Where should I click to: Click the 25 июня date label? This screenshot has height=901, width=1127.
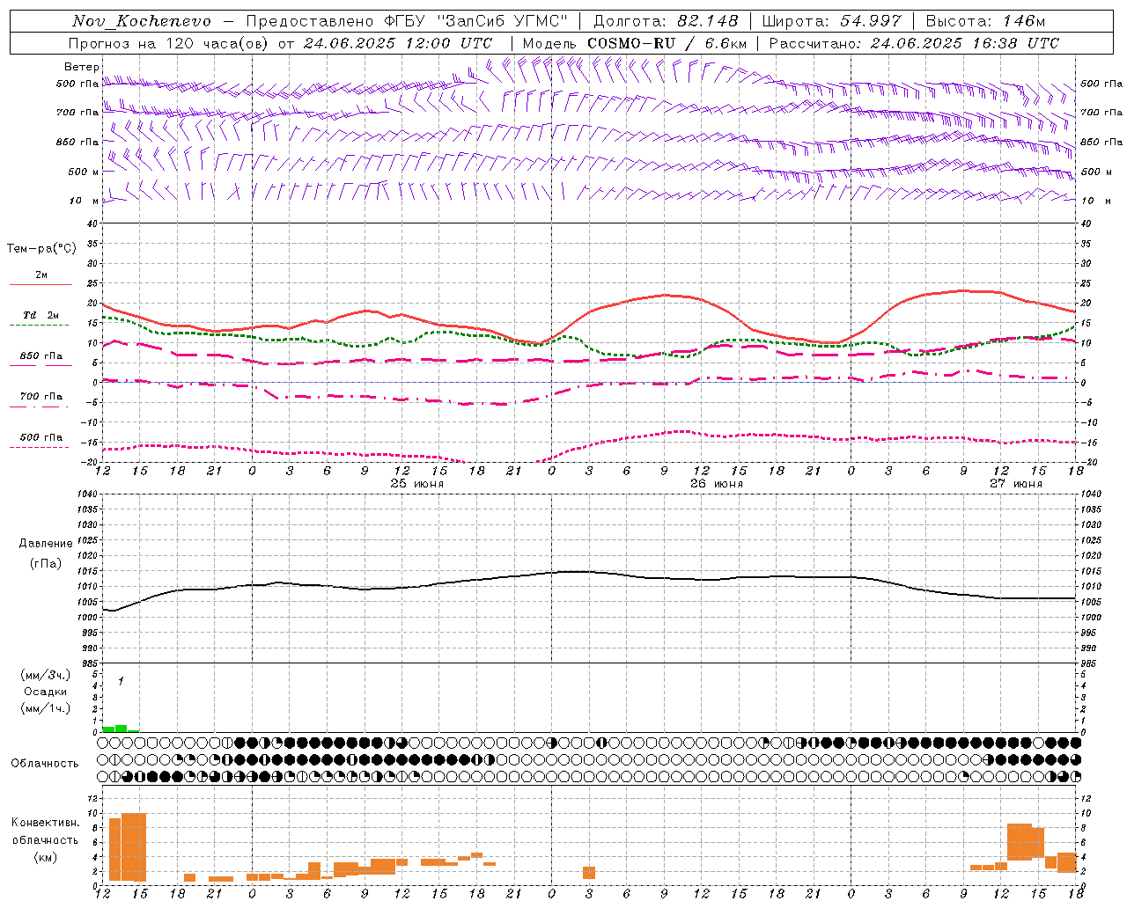coord(417,484)
